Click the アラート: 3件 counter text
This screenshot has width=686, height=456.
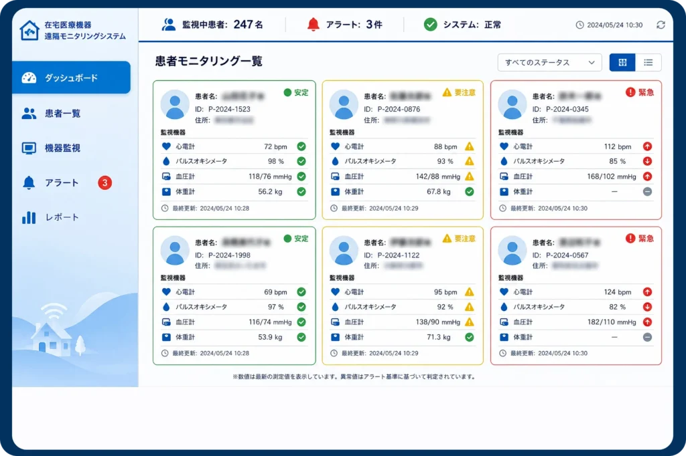354,25
